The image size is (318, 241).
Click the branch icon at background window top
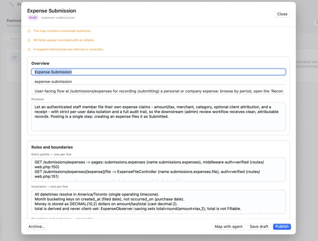(x=12, y=4)
